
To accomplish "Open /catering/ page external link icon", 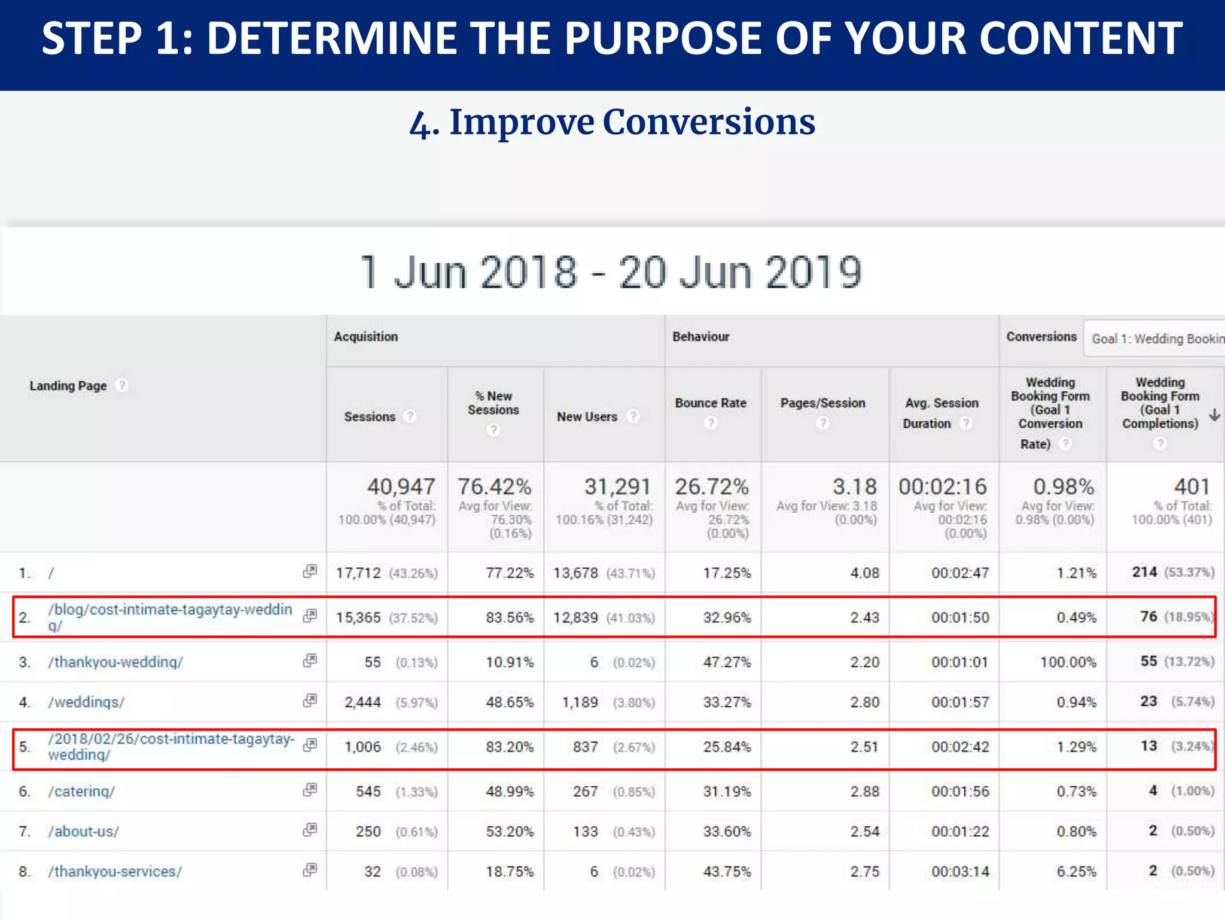I will point(310,790).
